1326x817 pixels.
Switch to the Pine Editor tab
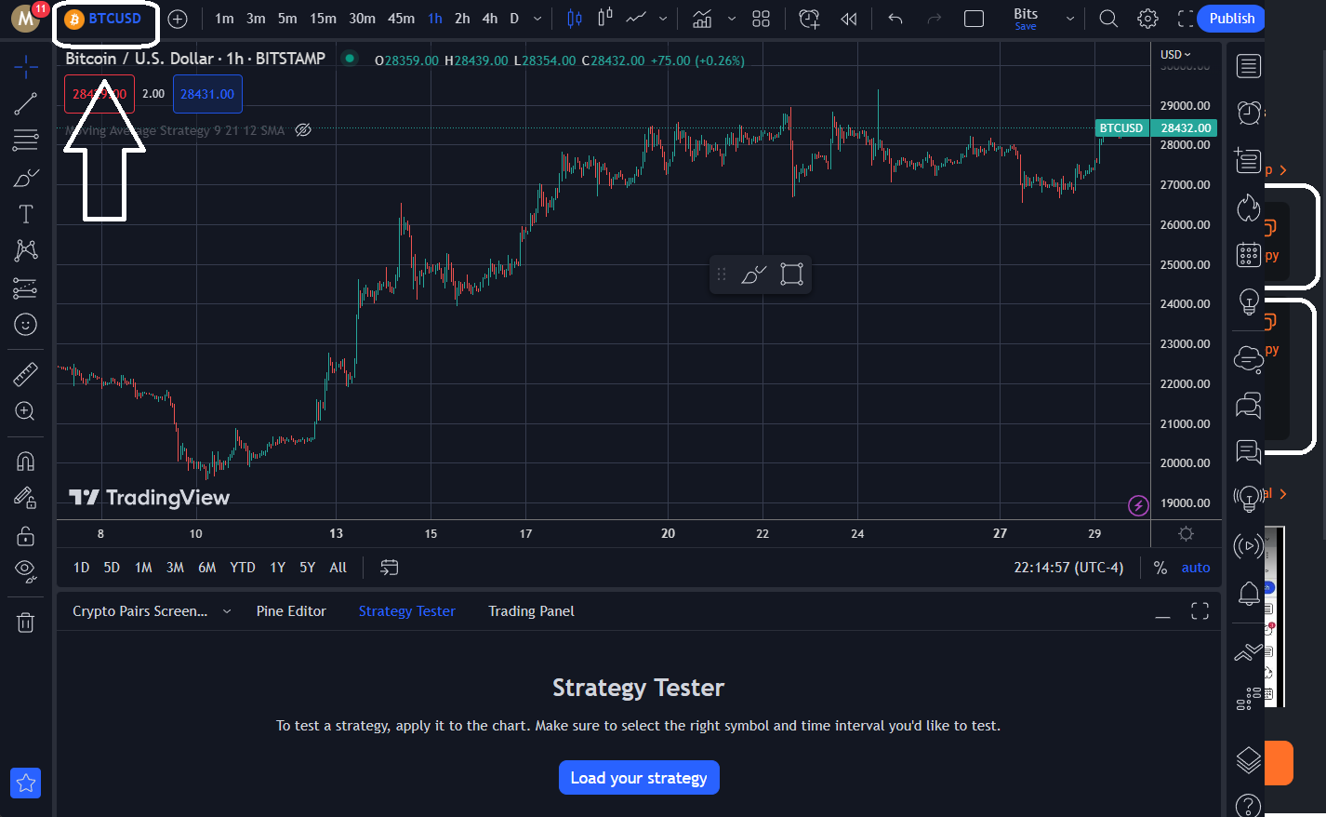[x=291, y=611]
